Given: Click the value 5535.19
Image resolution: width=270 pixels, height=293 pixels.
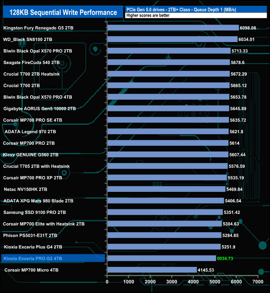Looking at the screenshot, I should [x=236, y=178].
